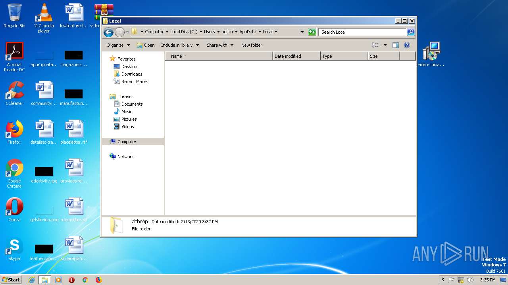This screenshot has width=508, height=285.
Task: Select the Skype desktop shortcut
Action: (x=14, y=249)
